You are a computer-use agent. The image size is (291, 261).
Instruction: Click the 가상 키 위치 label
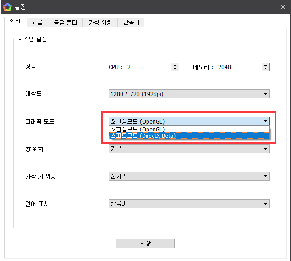click(x=41, y=176)
